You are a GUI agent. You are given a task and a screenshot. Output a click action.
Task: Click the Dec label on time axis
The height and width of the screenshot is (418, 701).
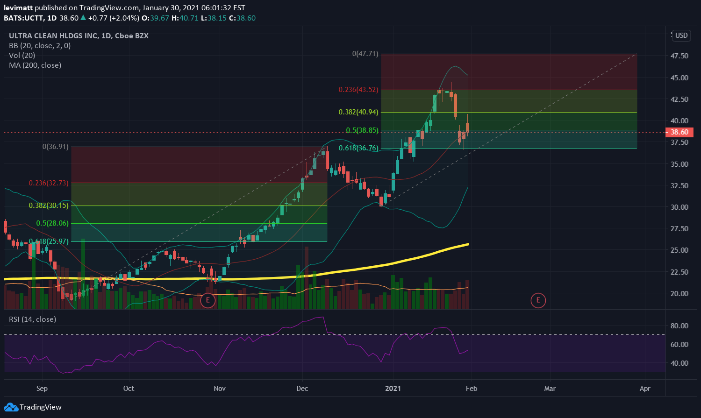[x=302, y=389]
